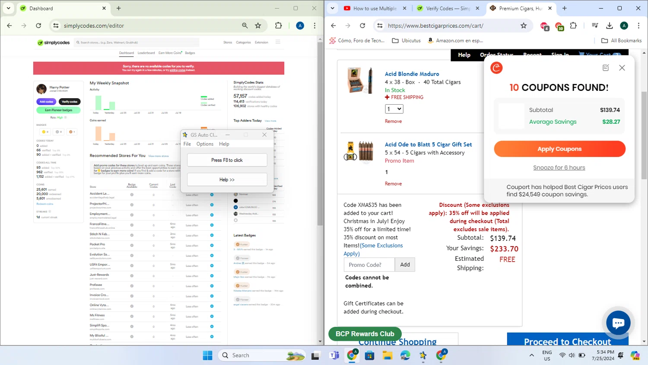The image size is (648, 365).
Task: Close the Coupert coupons popup
Action: click(x=622, y=68)
